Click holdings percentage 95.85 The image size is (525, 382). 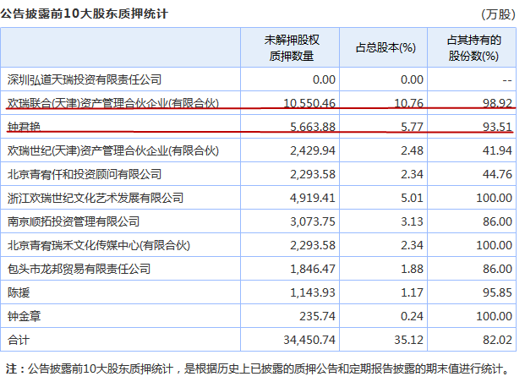[x=497, y=292]
